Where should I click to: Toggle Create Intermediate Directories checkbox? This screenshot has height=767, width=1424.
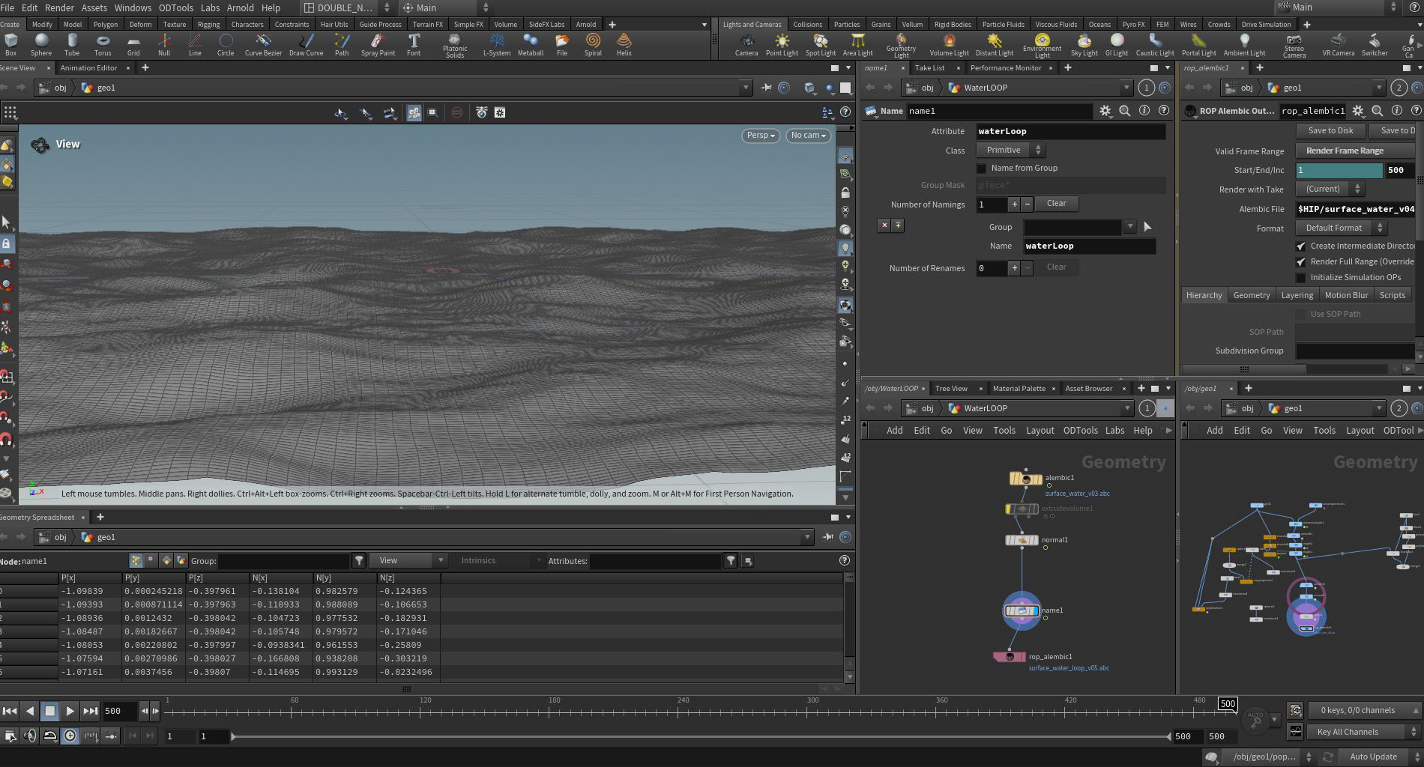pos(1301,246)
